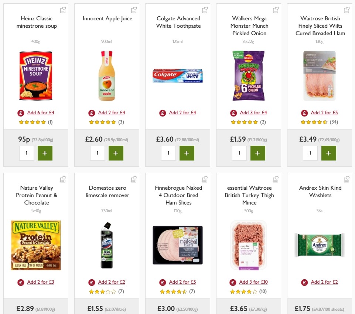Add Heinz soup using the green plus button
The image size is (355, 314).
(45, 153)
